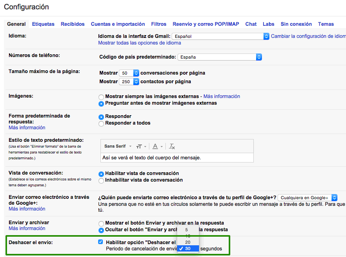Viewport: 346px width, 257px height.
Task: Select Inhabilitar vista de conversación
Action: point(101,180)
